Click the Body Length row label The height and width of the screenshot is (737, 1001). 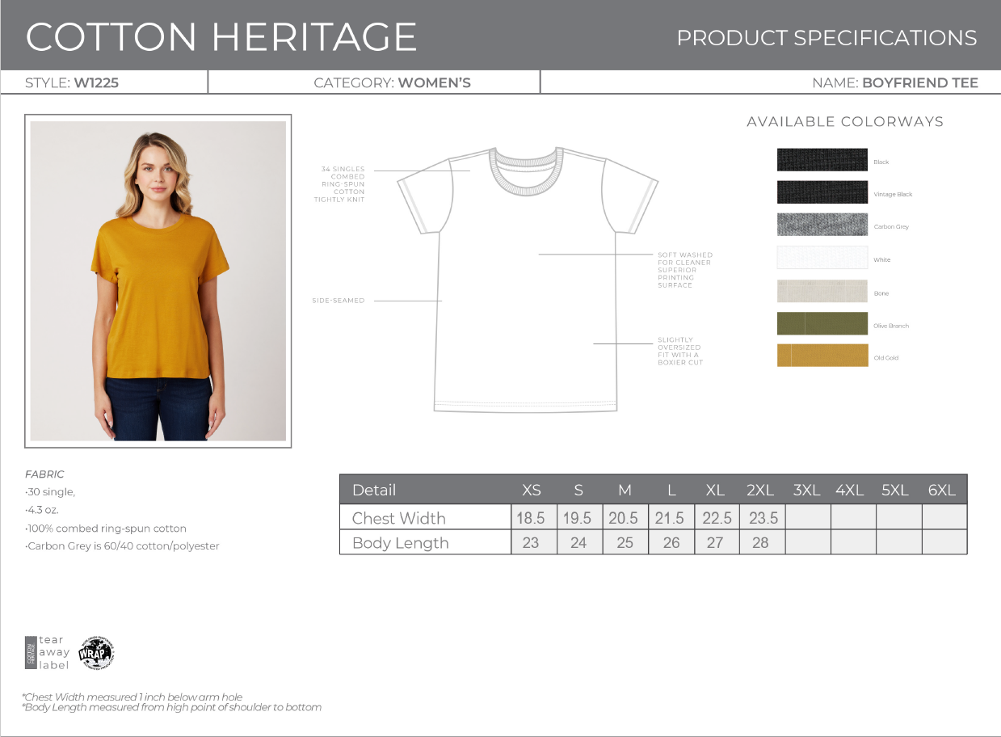click(401, 543)
